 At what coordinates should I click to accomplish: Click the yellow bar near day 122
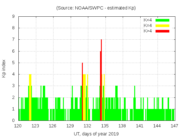click(x=30, y=98)
